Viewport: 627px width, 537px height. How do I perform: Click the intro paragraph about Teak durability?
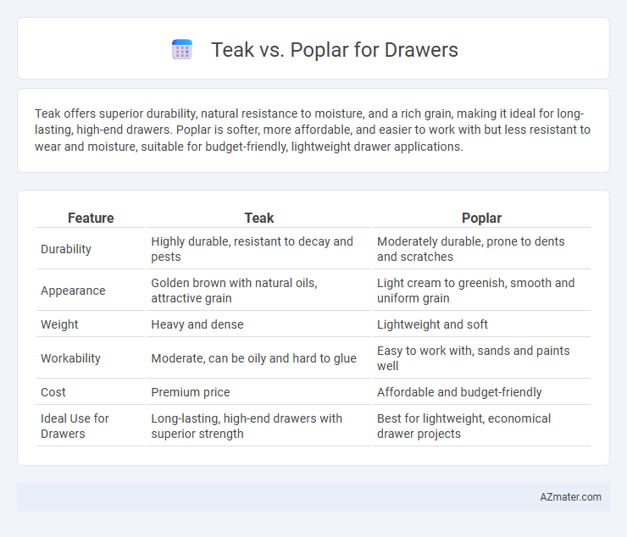point(313,130)
